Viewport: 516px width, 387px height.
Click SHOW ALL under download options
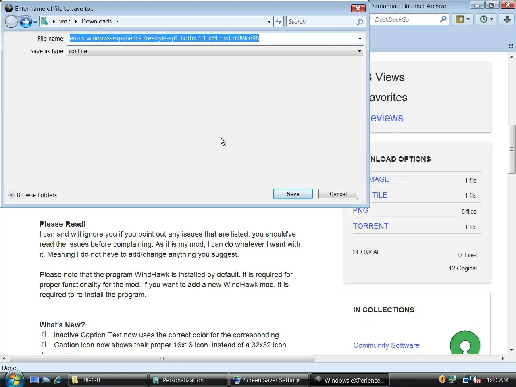(x=368, y=252)
